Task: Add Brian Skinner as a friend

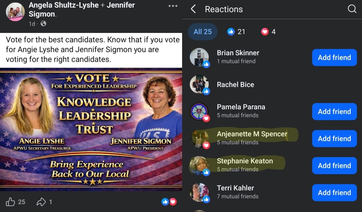Action: click(334, 57)
